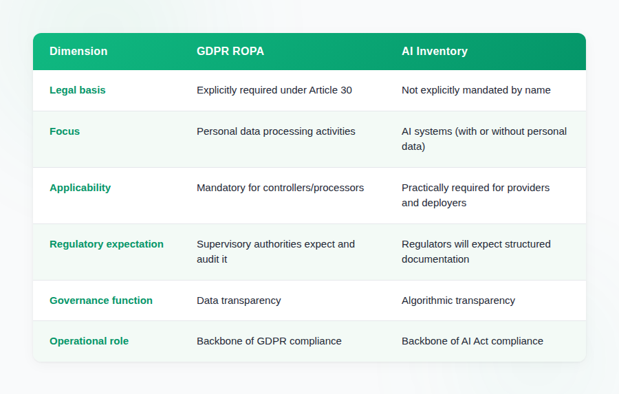The height and width of the screenshot is (394, 619).
Task: Select the Legal basis row label
Action: click(78, 90)
